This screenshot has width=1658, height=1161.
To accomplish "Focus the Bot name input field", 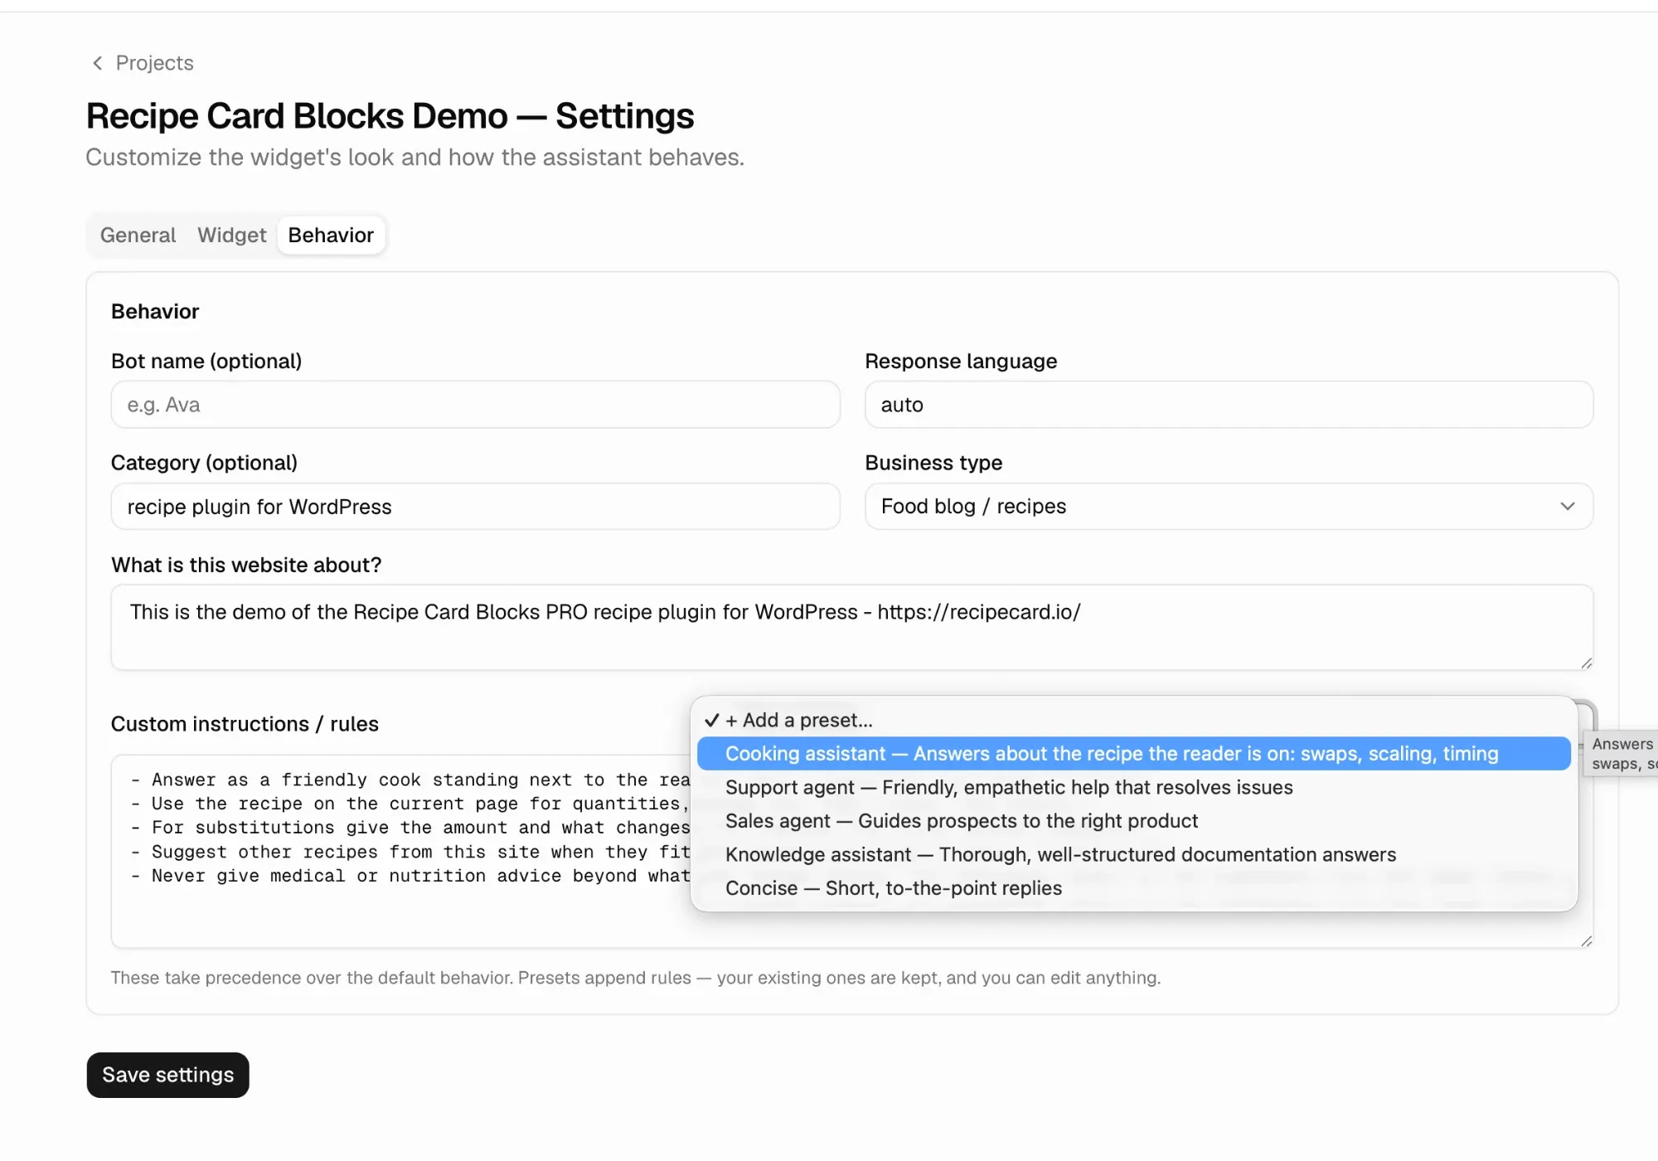I will point(475,405).
